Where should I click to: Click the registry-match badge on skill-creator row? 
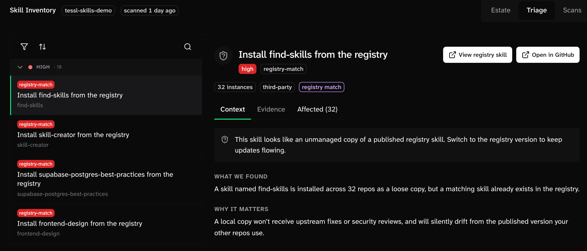click(36, 124)
